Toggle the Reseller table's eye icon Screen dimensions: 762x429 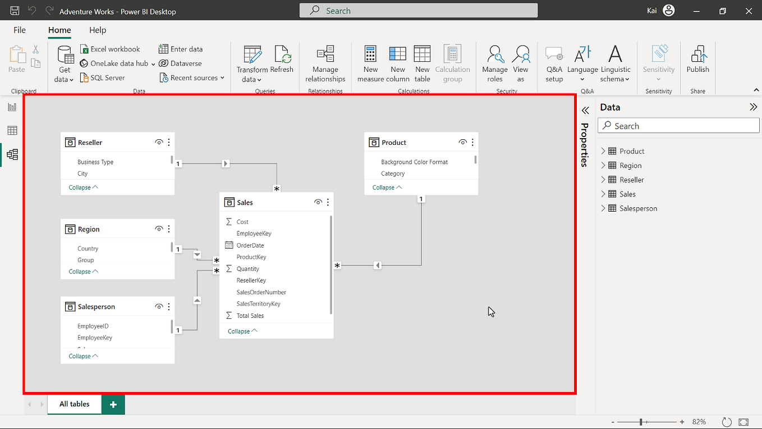(x=159, y=142)
